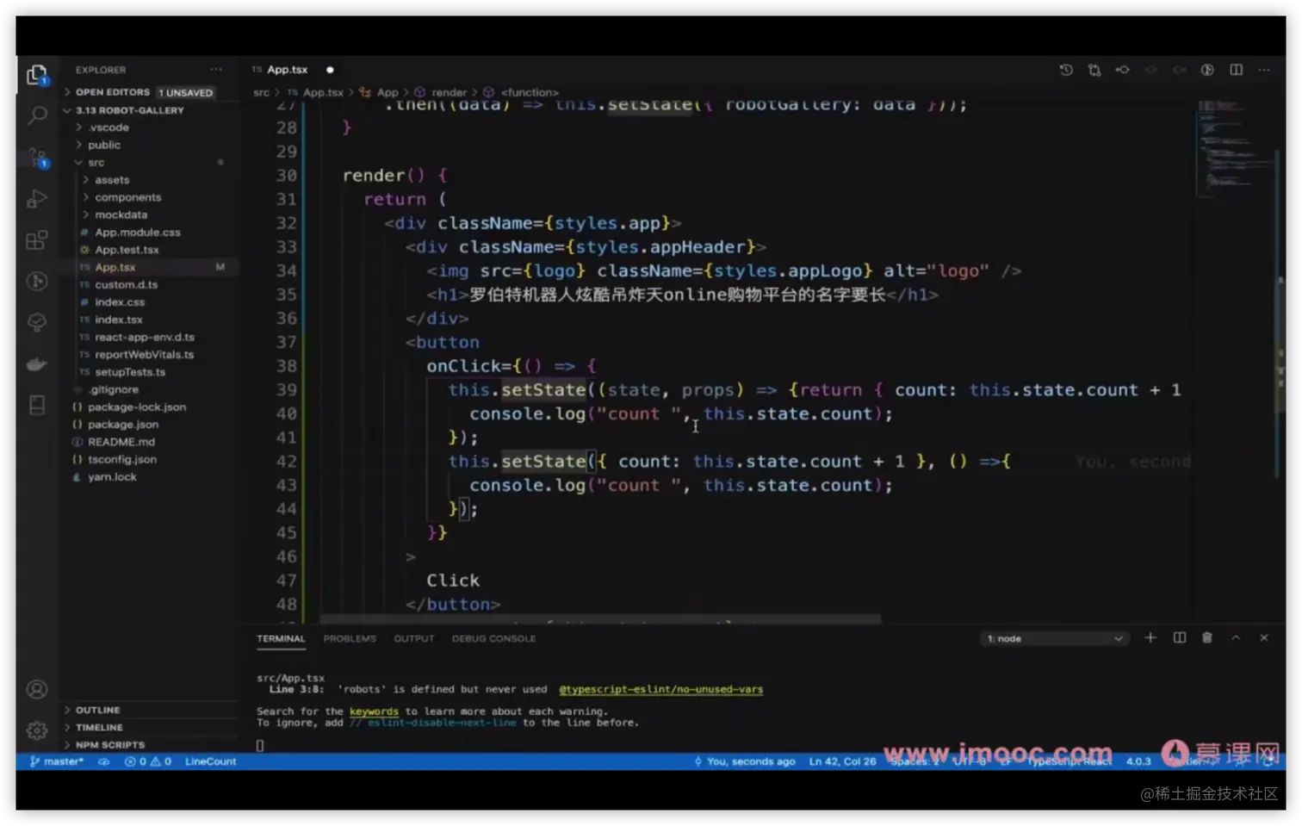Open editor More Actions ellipsis
Screen dimensions: 1302x826
1264,70
